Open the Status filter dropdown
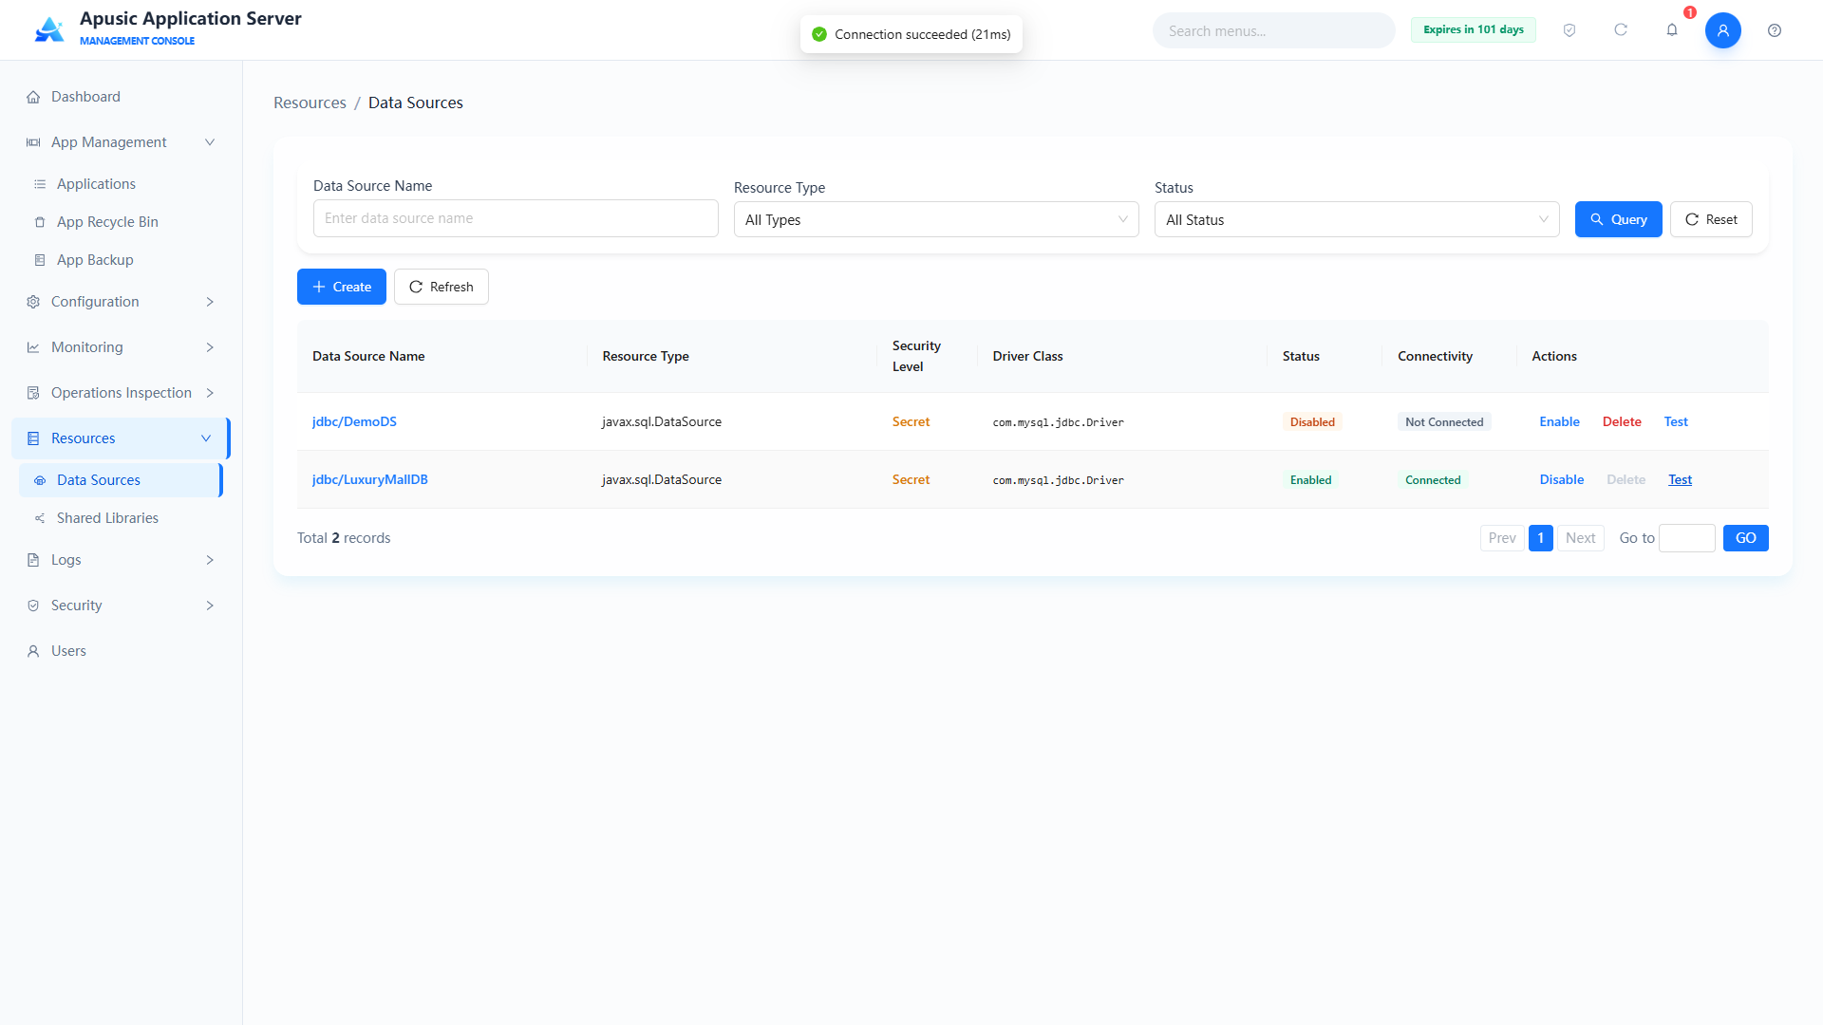Image resolution: width=1823 pixels, height=1025 pixels. [1357, 219]
